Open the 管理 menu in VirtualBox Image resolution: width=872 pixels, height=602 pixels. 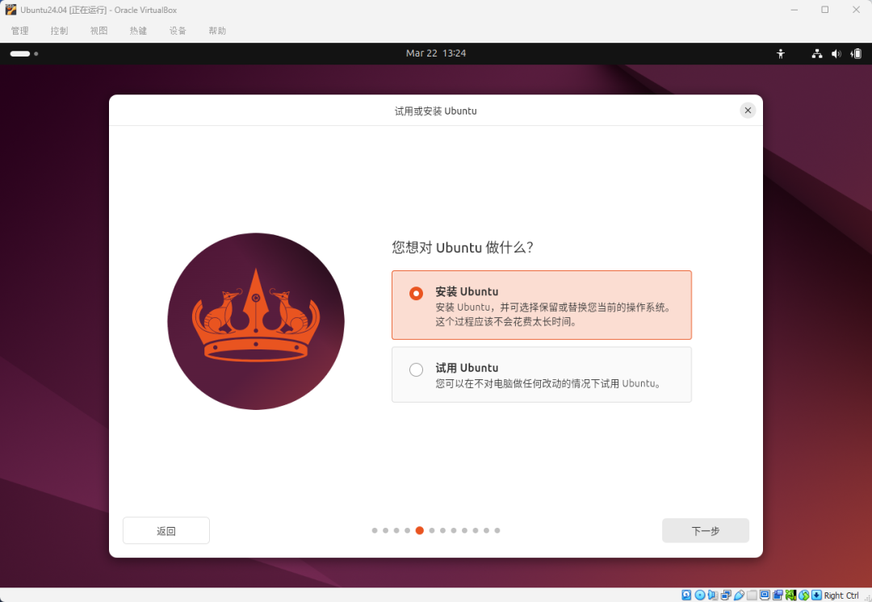point(19,31)
